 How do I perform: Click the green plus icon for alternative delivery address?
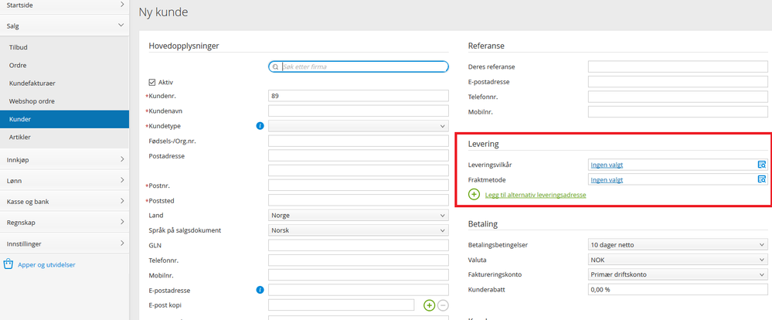(x=474, y=195)
